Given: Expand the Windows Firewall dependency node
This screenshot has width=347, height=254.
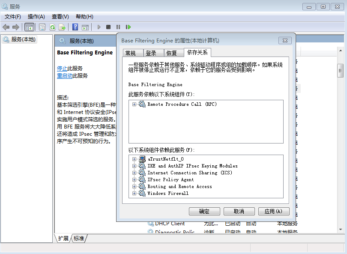Looking at the screenshot, I should click(x=134, y=193).
